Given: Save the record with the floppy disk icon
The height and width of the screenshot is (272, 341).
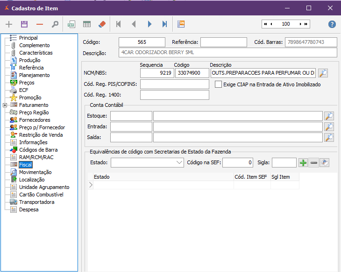Looking at the screenshot, I should click(x=24, y=24).
